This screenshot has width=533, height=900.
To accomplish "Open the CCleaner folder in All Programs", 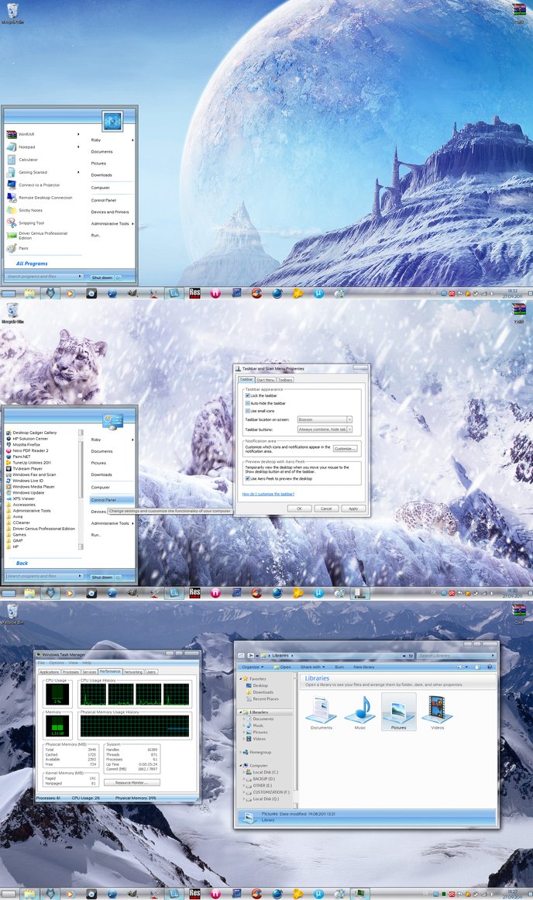I will (x=22, y=522).
